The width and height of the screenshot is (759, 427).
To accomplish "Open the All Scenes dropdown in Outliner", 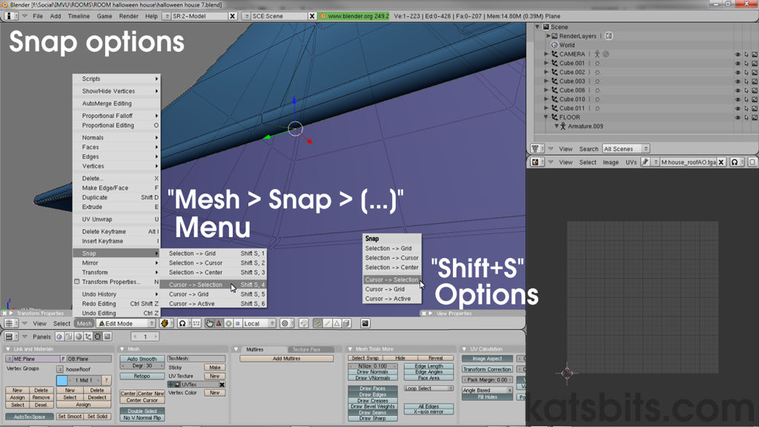I will pos(626,148).
